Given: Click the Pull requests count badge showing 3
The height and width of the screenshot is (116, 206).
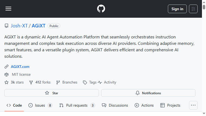Looking at the screenshot, I should 93,105.
